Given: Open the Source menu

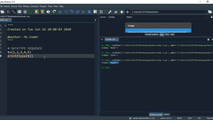Looking at the screenshot, I should pos(14,6).
